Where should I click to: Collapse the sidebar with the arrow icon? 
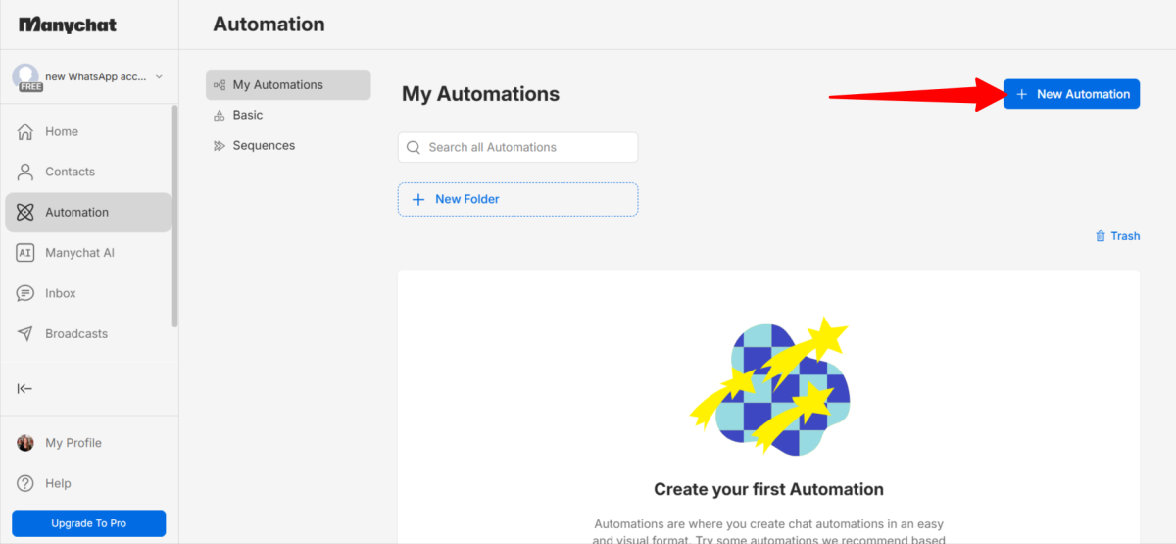[25, 389]
